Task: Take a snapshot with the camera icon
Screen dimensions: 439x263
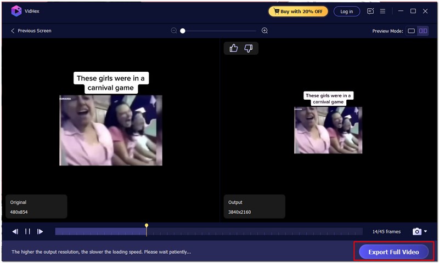Action: [417, 232]
